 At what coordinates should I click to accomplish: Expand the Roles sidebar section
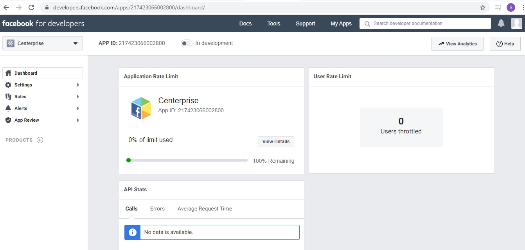(x=43, y=97)
